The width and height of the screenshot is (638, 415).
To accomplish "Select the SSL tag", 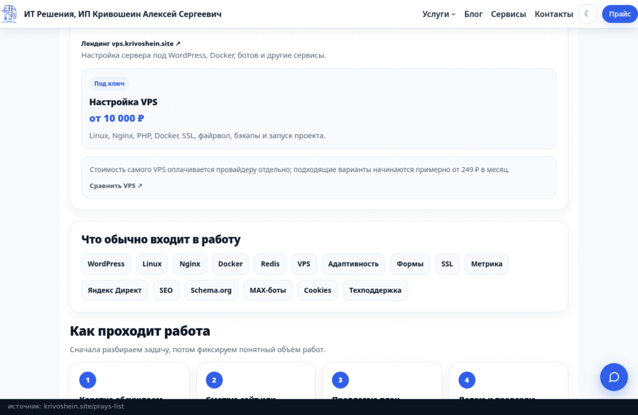I will click(x=447, y=264).
